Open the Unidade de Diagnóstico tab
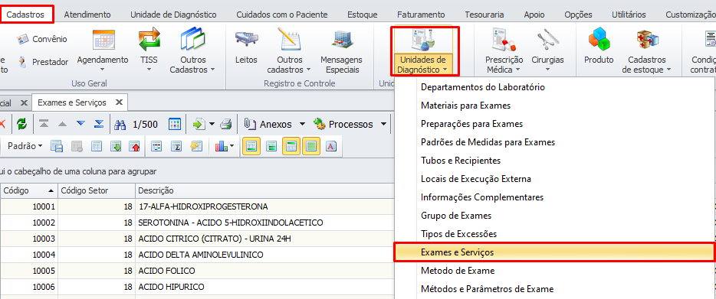716x299 pixels. pyautogui.click(x=173, y=15)
